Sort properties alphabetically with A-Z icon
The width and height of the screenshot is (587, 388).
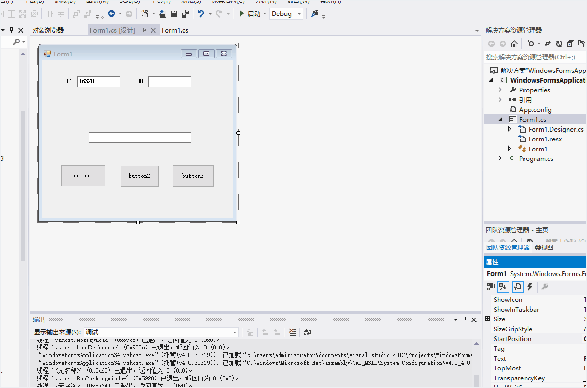click(503, 287)
